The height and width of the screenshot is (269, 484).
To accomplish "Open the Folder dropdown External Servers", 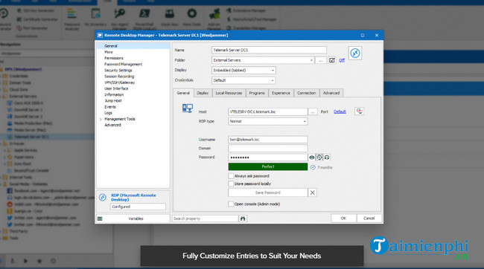I will point(263,60).
